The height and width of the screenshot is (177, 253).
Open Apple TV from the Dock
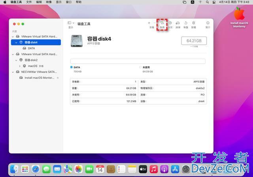coord(143,169)
